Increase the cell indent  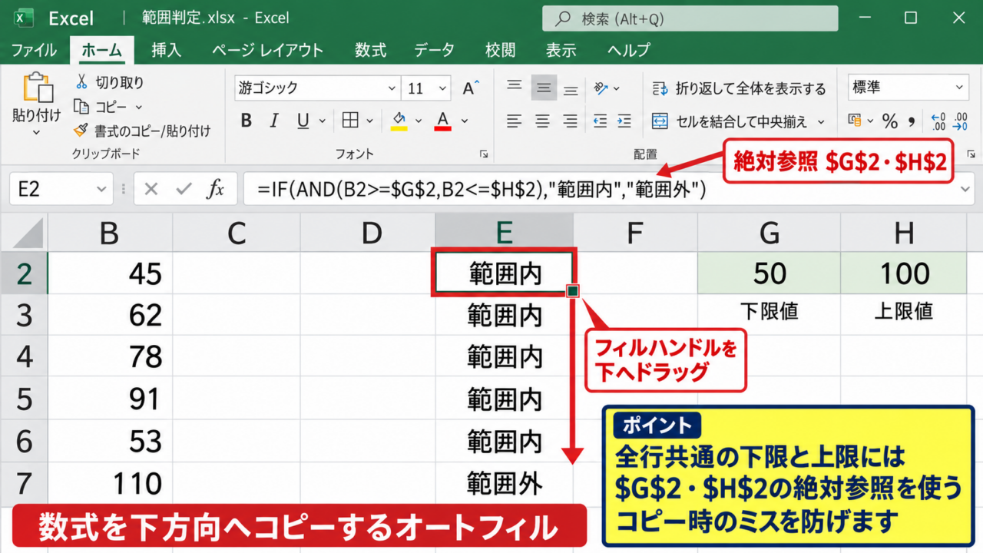[x=624, y=121]
